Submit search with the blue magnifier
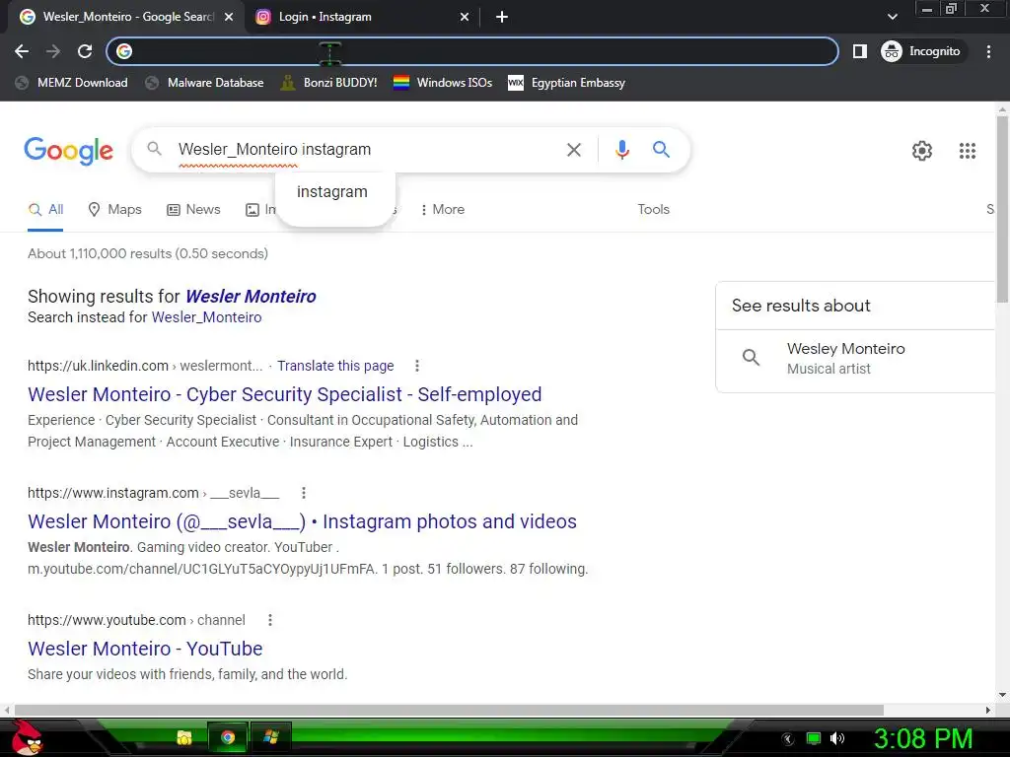1010x757 pixels. [661, 150]
